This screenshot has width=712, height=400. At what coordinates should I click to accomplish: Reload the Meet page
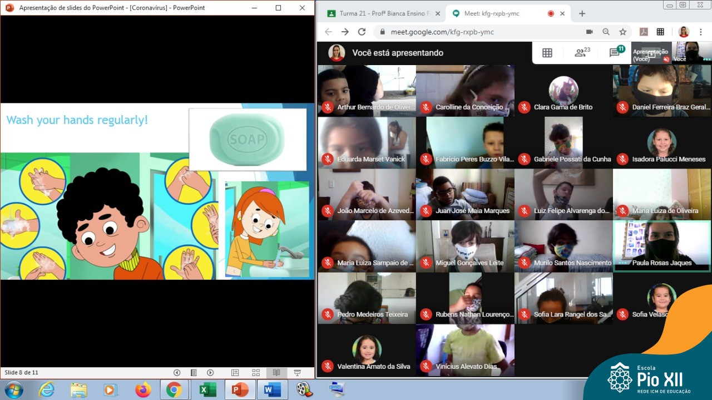(x=362, y=32)
